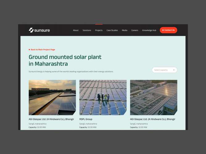Click the Contact Us button
The image size is (206, 154).
[x=168, y=30]
